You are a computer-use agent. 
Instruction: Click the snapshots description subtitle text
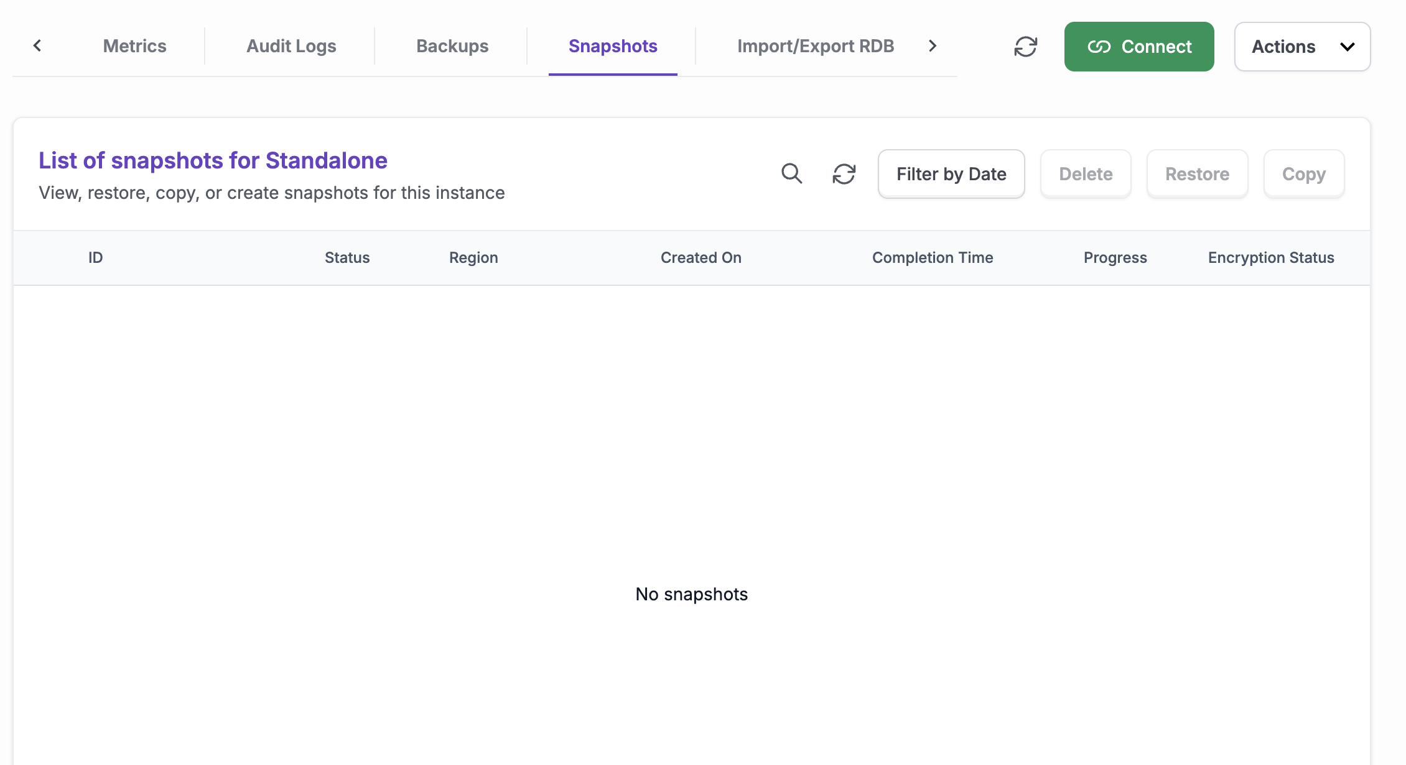tap(271, 193)
